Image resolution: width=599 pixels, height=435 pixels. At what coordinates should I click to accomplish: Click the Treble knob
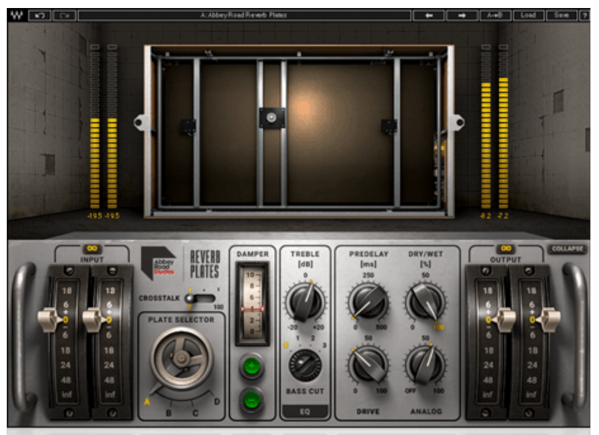point(305,302)
